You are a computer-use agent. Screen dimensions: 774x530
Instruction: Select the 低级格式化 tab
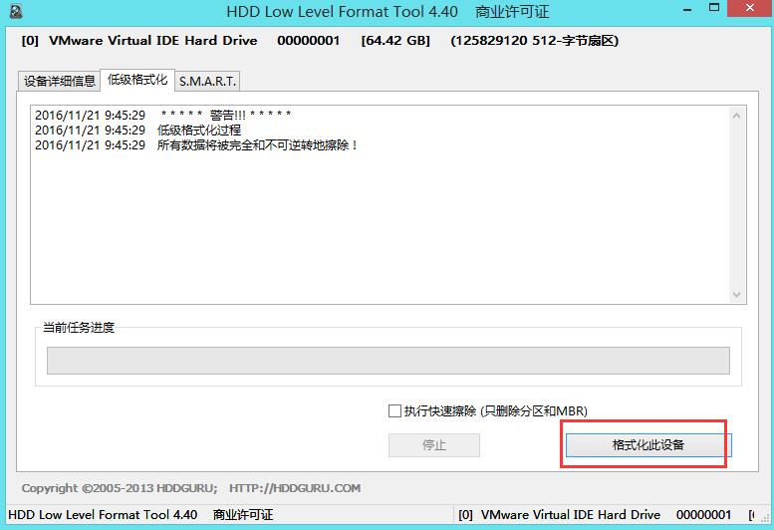click(137, 80)
